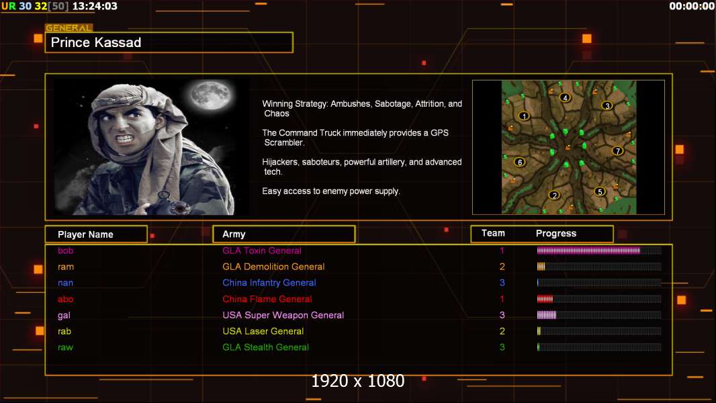This screenshot has height=403, width=716.
Task: Click bob's loading progress bar
Action: pyautogui.click(x=599, y=250)
